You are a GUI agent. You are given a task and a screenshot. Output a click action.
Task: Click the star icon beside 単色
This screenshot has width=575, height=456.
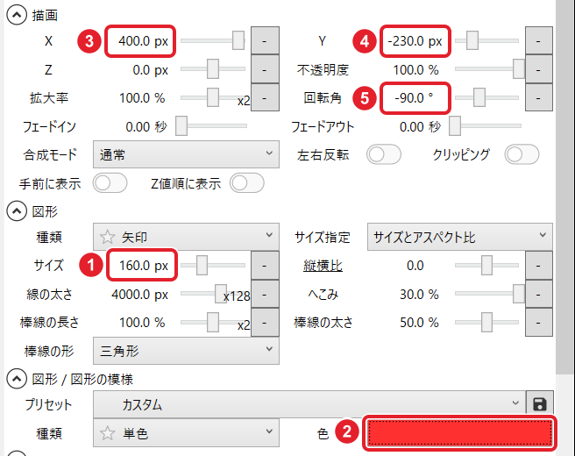[x=108, y=433]
